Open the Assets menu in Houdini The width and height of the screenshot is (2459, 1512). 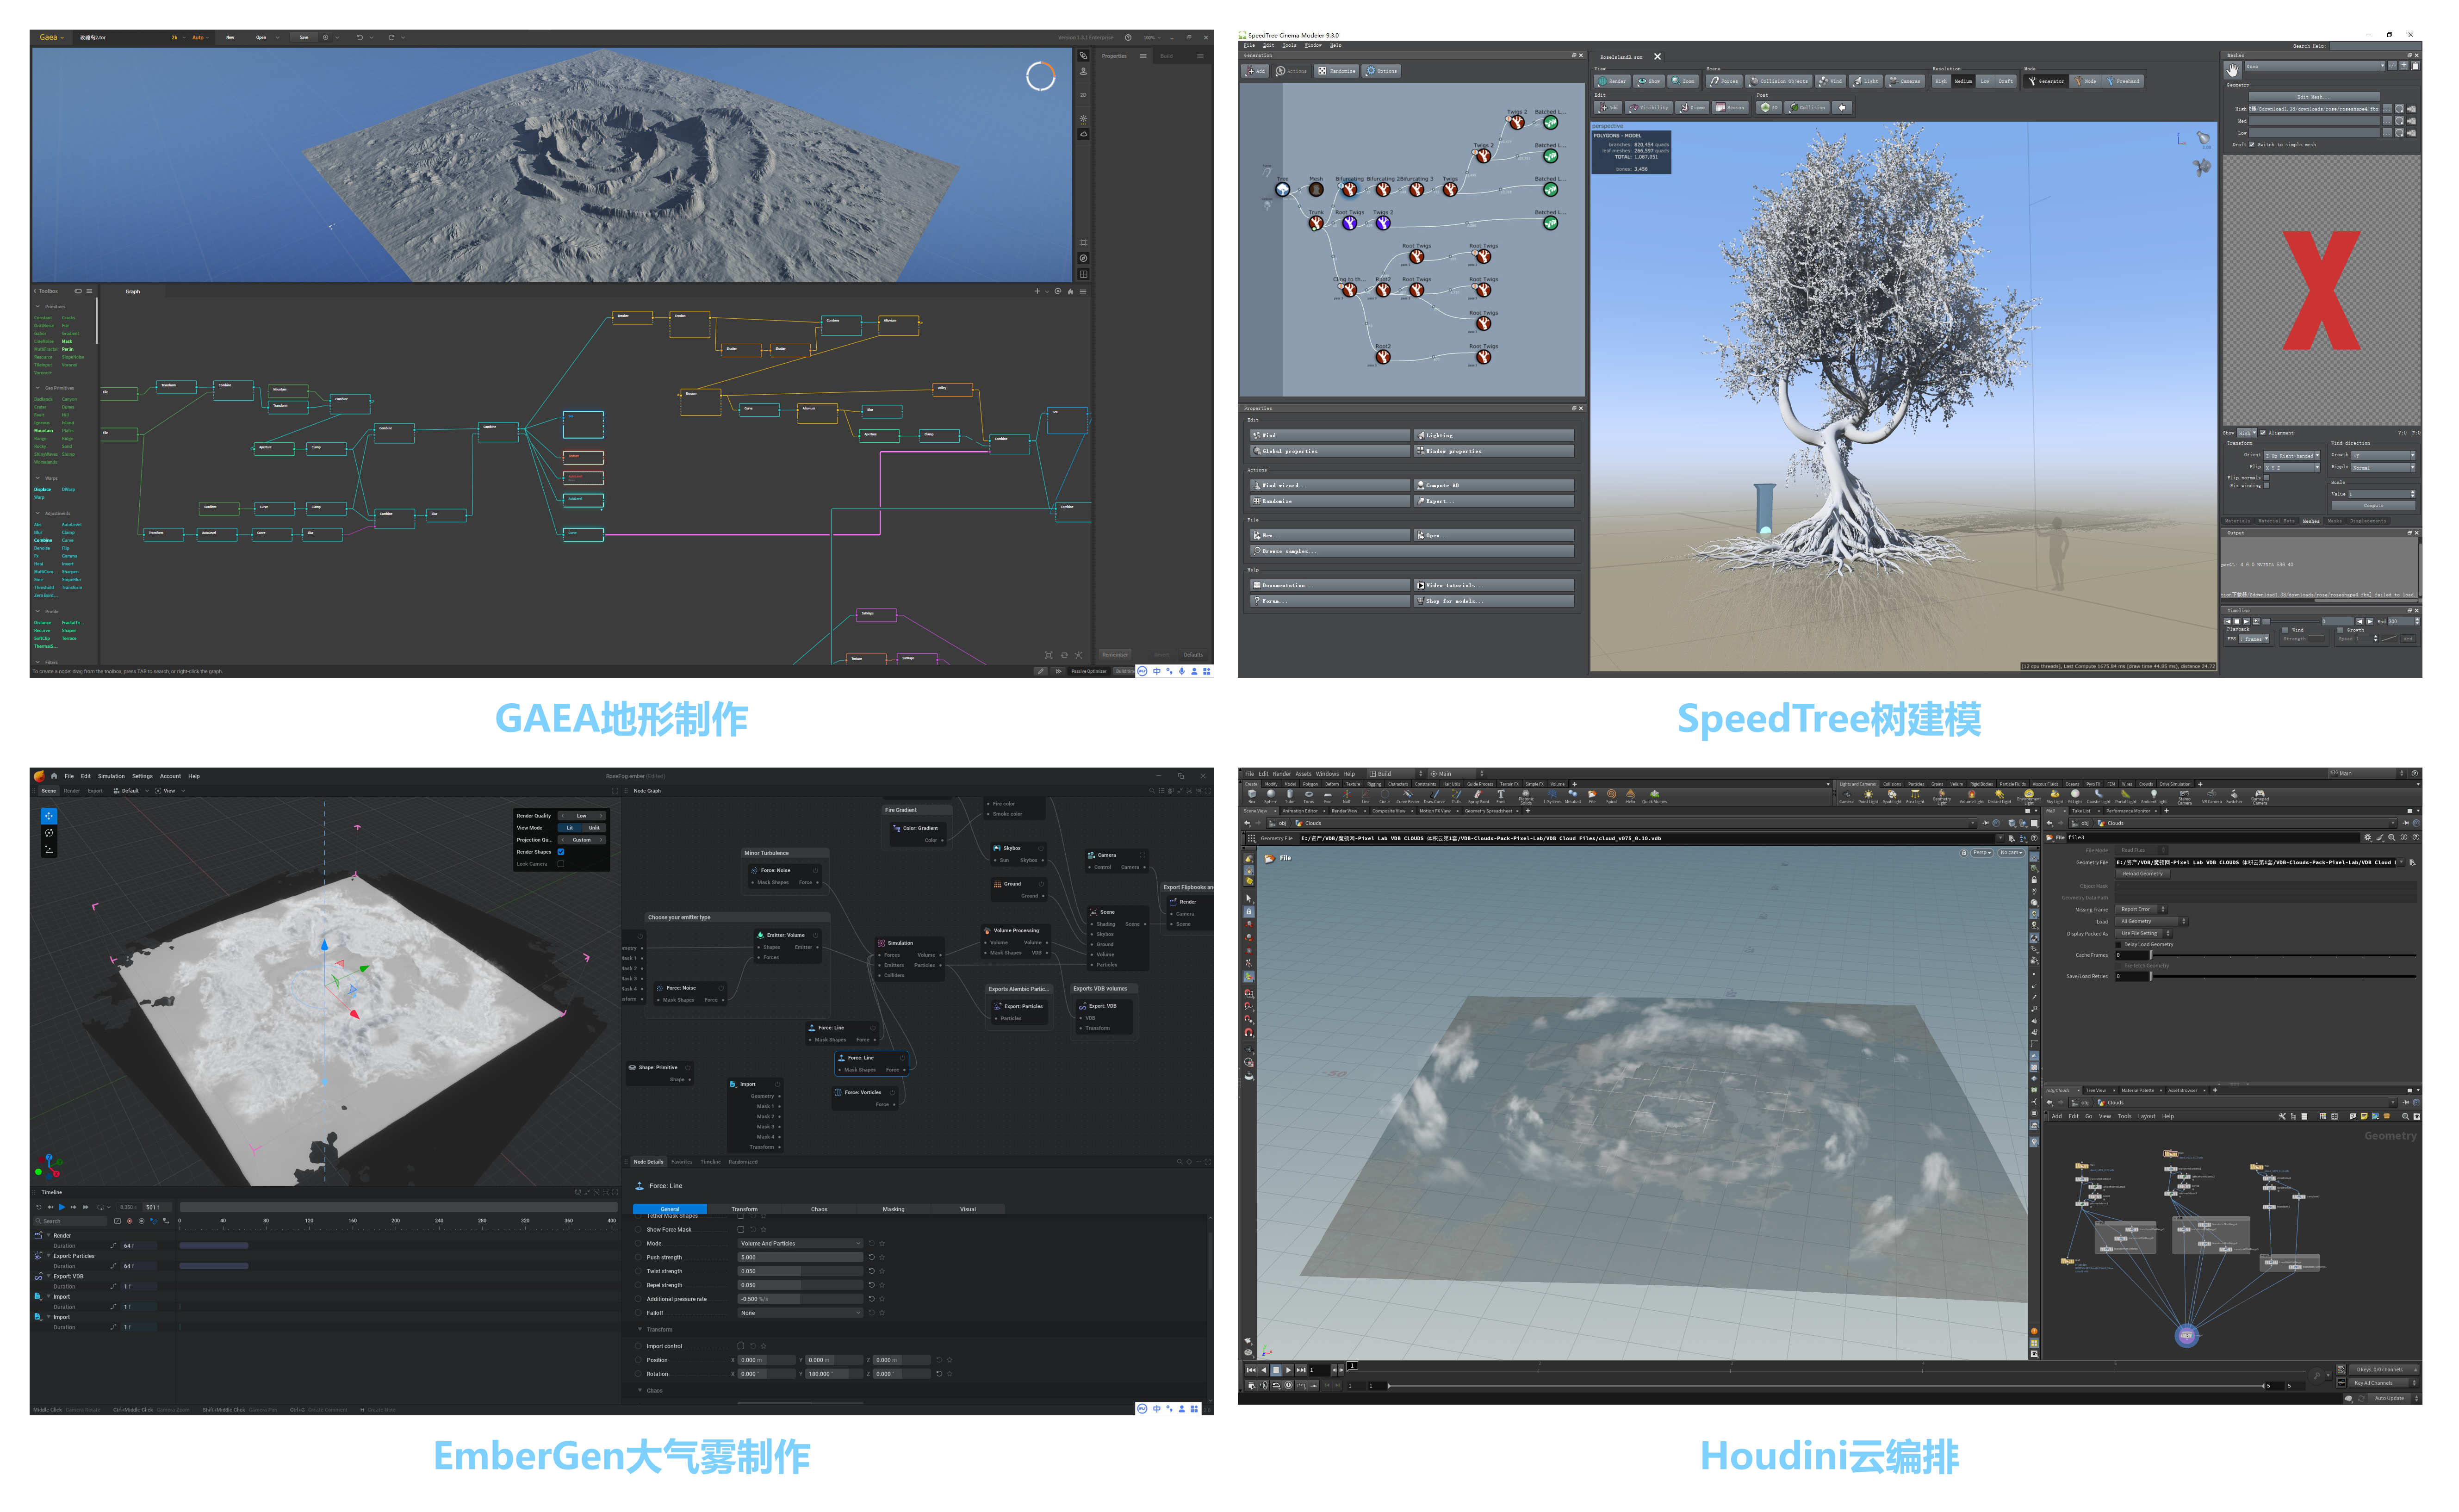[x=1304, y=774]
